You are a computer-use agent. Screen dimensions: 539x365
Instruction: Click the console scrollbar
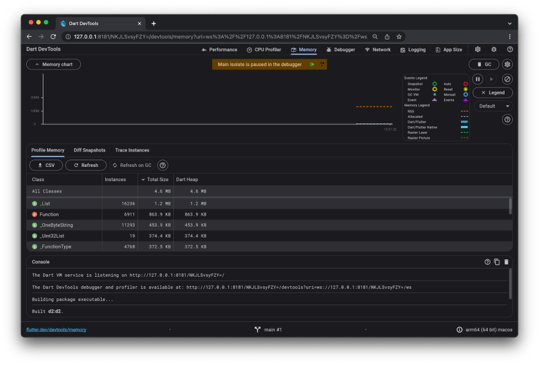pyautogui.click(x=510, y=284)
